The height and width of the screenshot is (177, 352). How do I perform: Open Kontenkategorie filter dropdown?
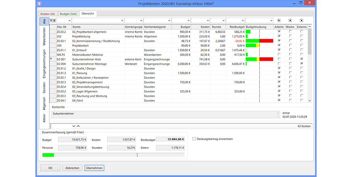pos(169,20)
